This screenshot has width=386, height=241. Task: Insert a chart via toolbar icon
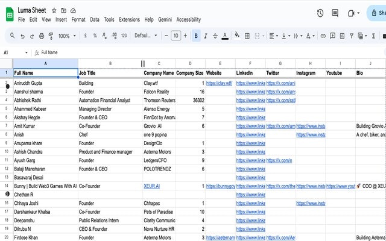tap(342, 36)
